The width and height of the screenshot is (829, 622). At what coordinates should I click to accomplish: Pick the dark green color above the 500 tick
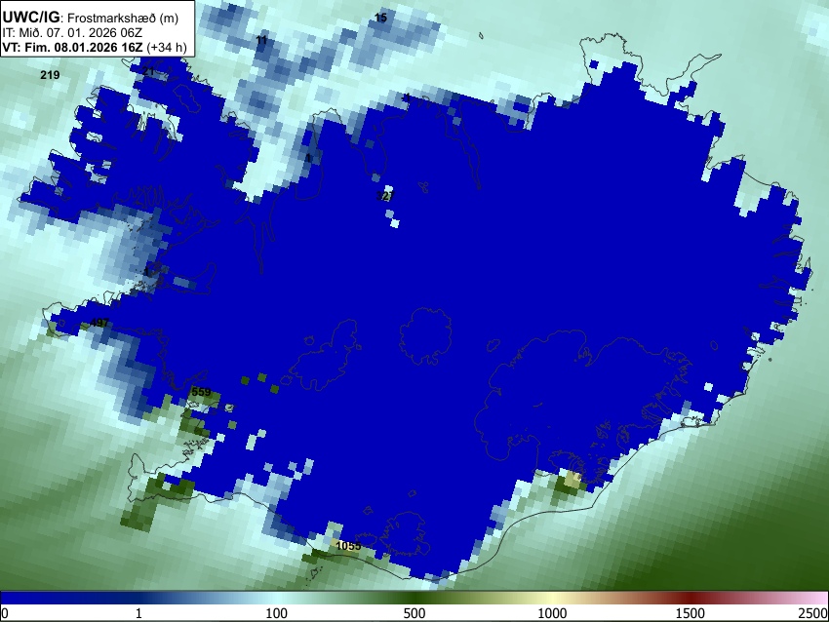click(x=414, y=599)
